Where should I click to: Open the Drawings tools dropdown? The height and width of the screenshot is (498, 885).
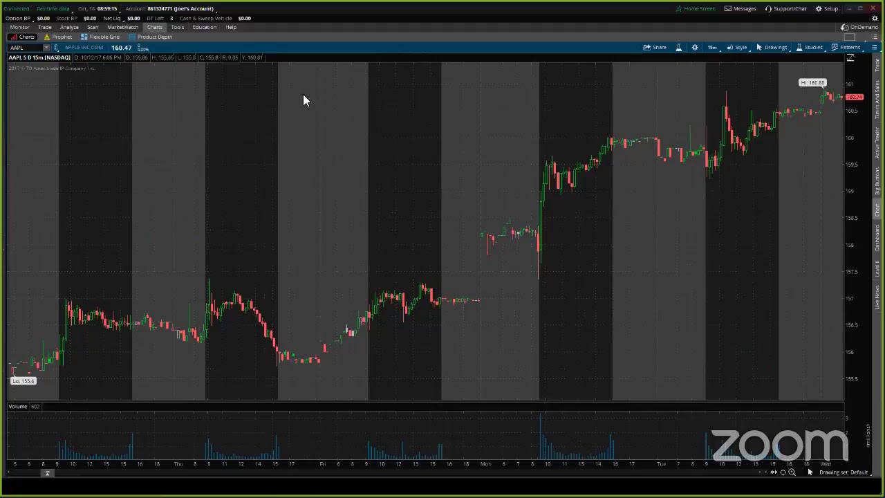tap(772, 47)
